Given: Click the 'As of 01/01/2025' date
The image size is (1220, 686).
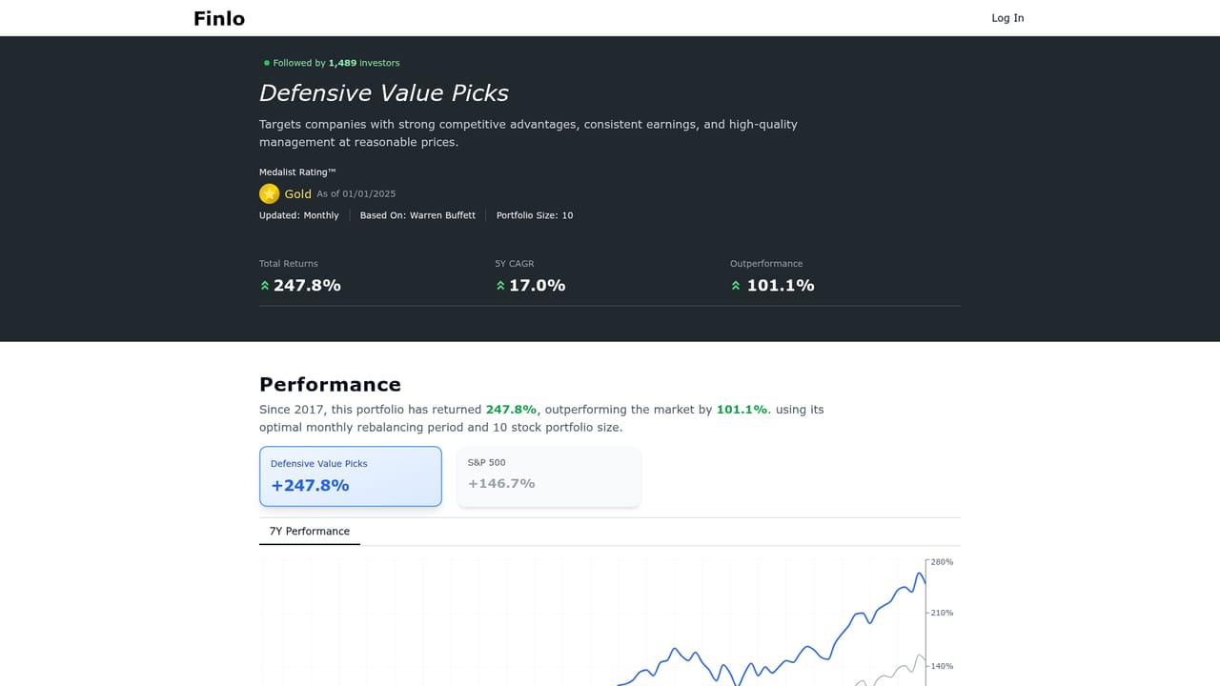Looking at the screenshot, I should [x=356, y=194].
